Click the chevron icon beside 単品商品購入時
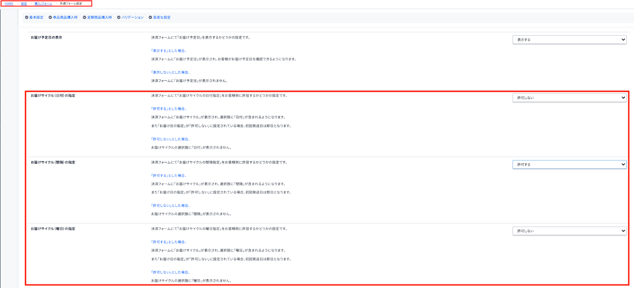634x288 pixels. tap(50, 17)
